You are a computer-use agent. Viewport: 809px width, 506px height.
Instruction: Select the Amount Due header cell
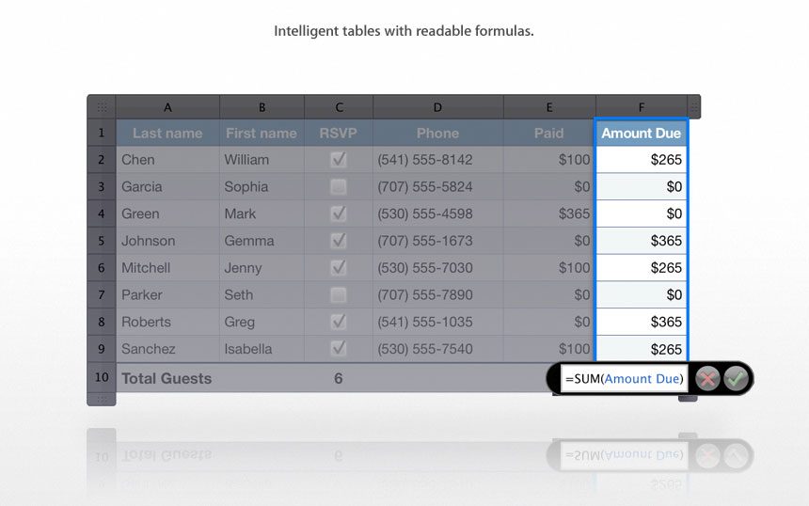(x=642, y=133)
